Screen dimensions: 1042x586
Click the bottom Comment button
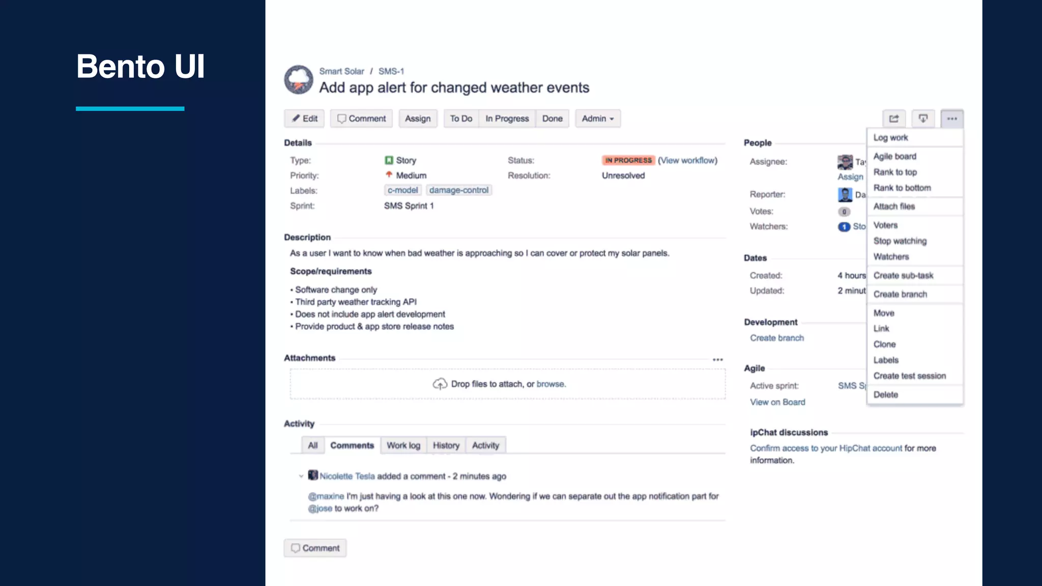(315, 548)
